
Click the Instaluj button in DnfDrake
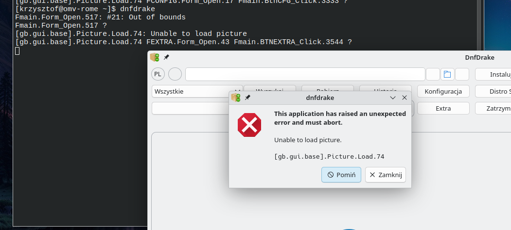click(493, 75)
